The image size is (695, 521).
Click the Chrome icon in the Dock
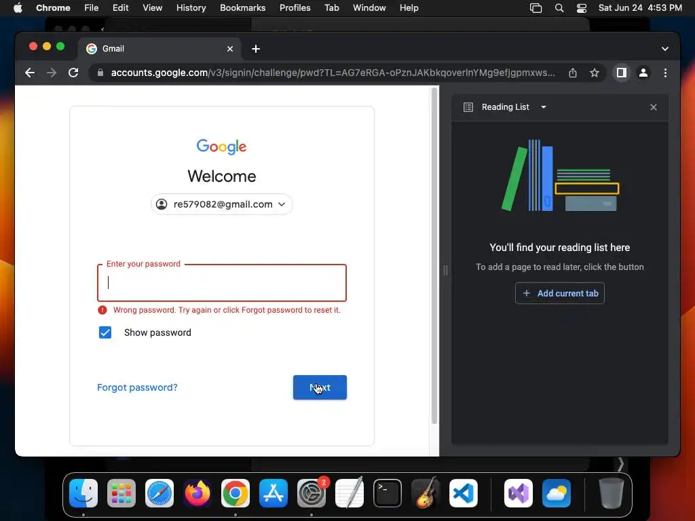236,493
